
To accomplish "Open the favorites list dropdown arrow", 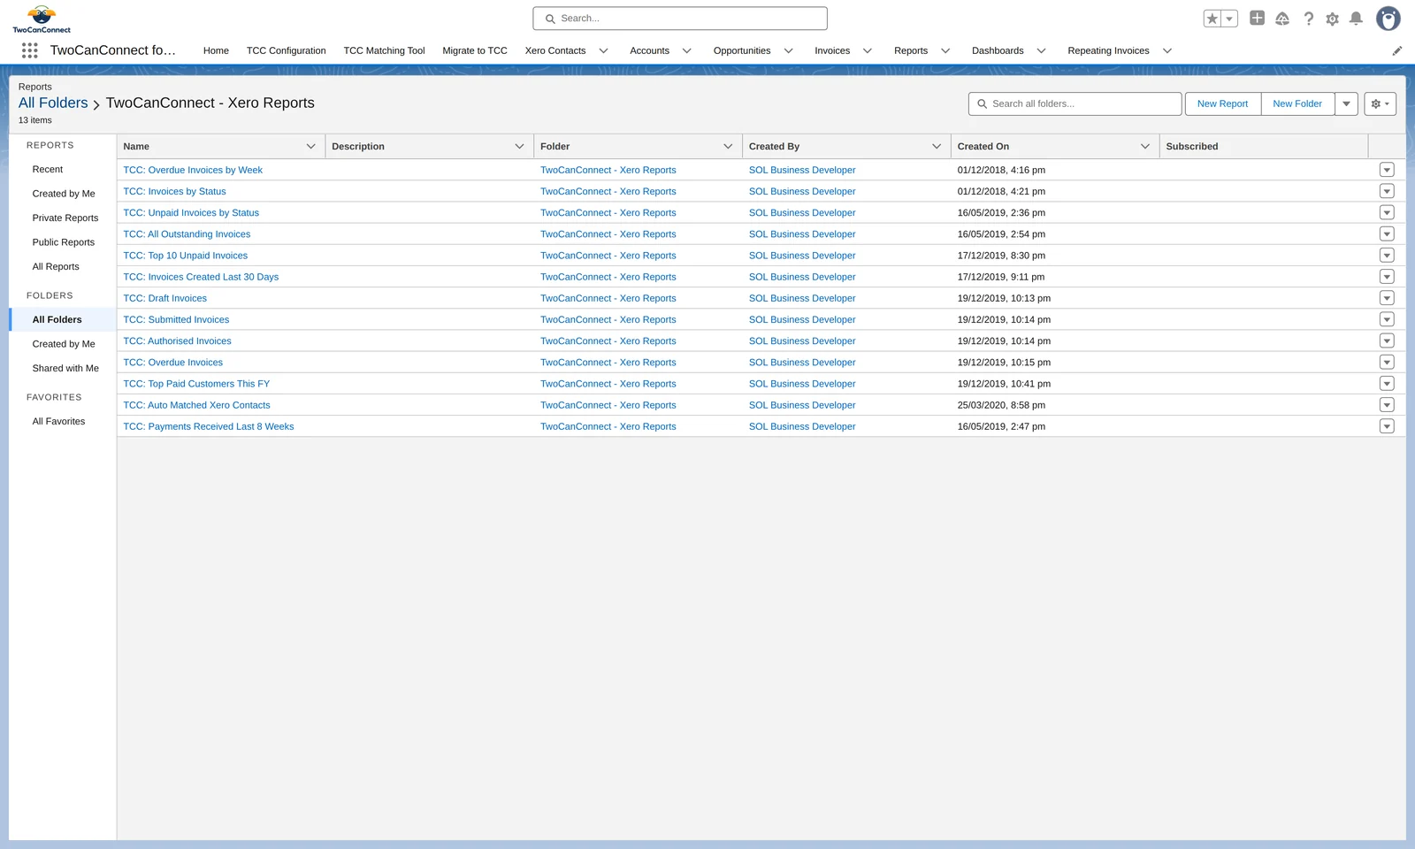I will click(x=1229, y=19).
